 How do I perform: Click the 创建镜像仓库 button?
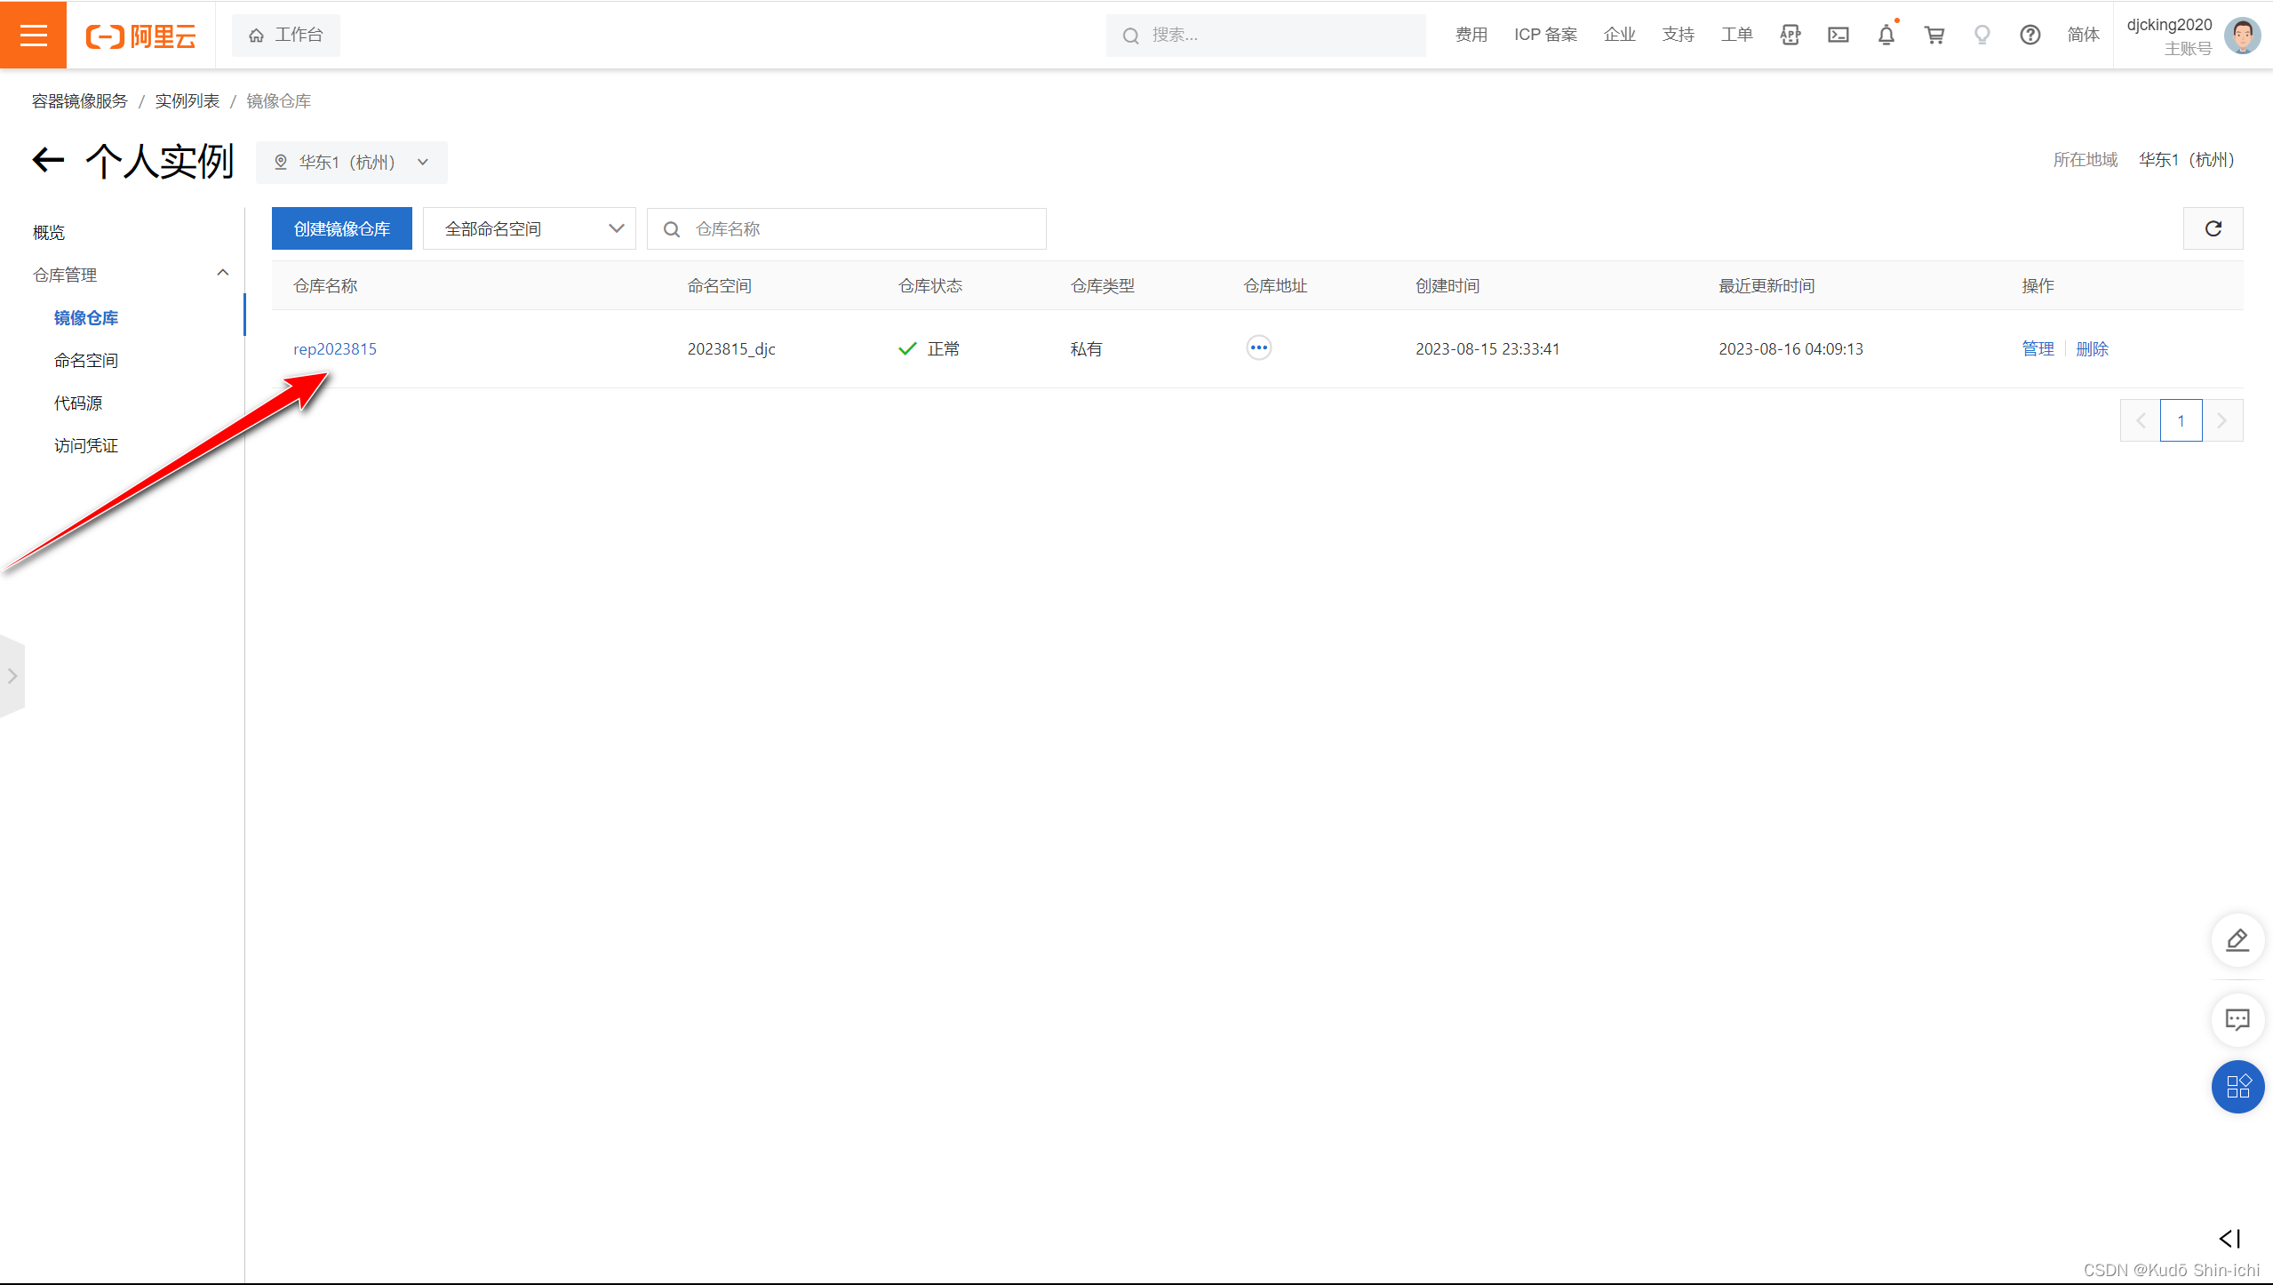[341, 228]
